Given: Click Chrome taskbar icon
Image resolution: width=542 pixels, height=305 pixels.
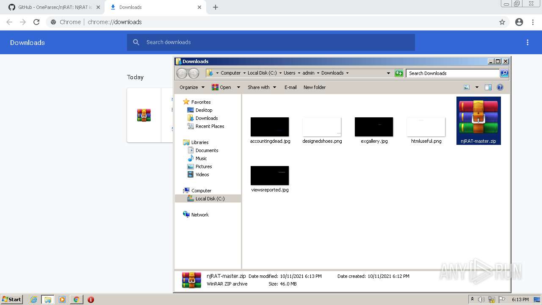Looking at the screenshot, I should click(76, 299).
